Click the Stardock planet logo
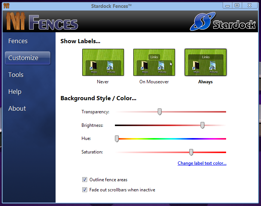 click(202, 21)
